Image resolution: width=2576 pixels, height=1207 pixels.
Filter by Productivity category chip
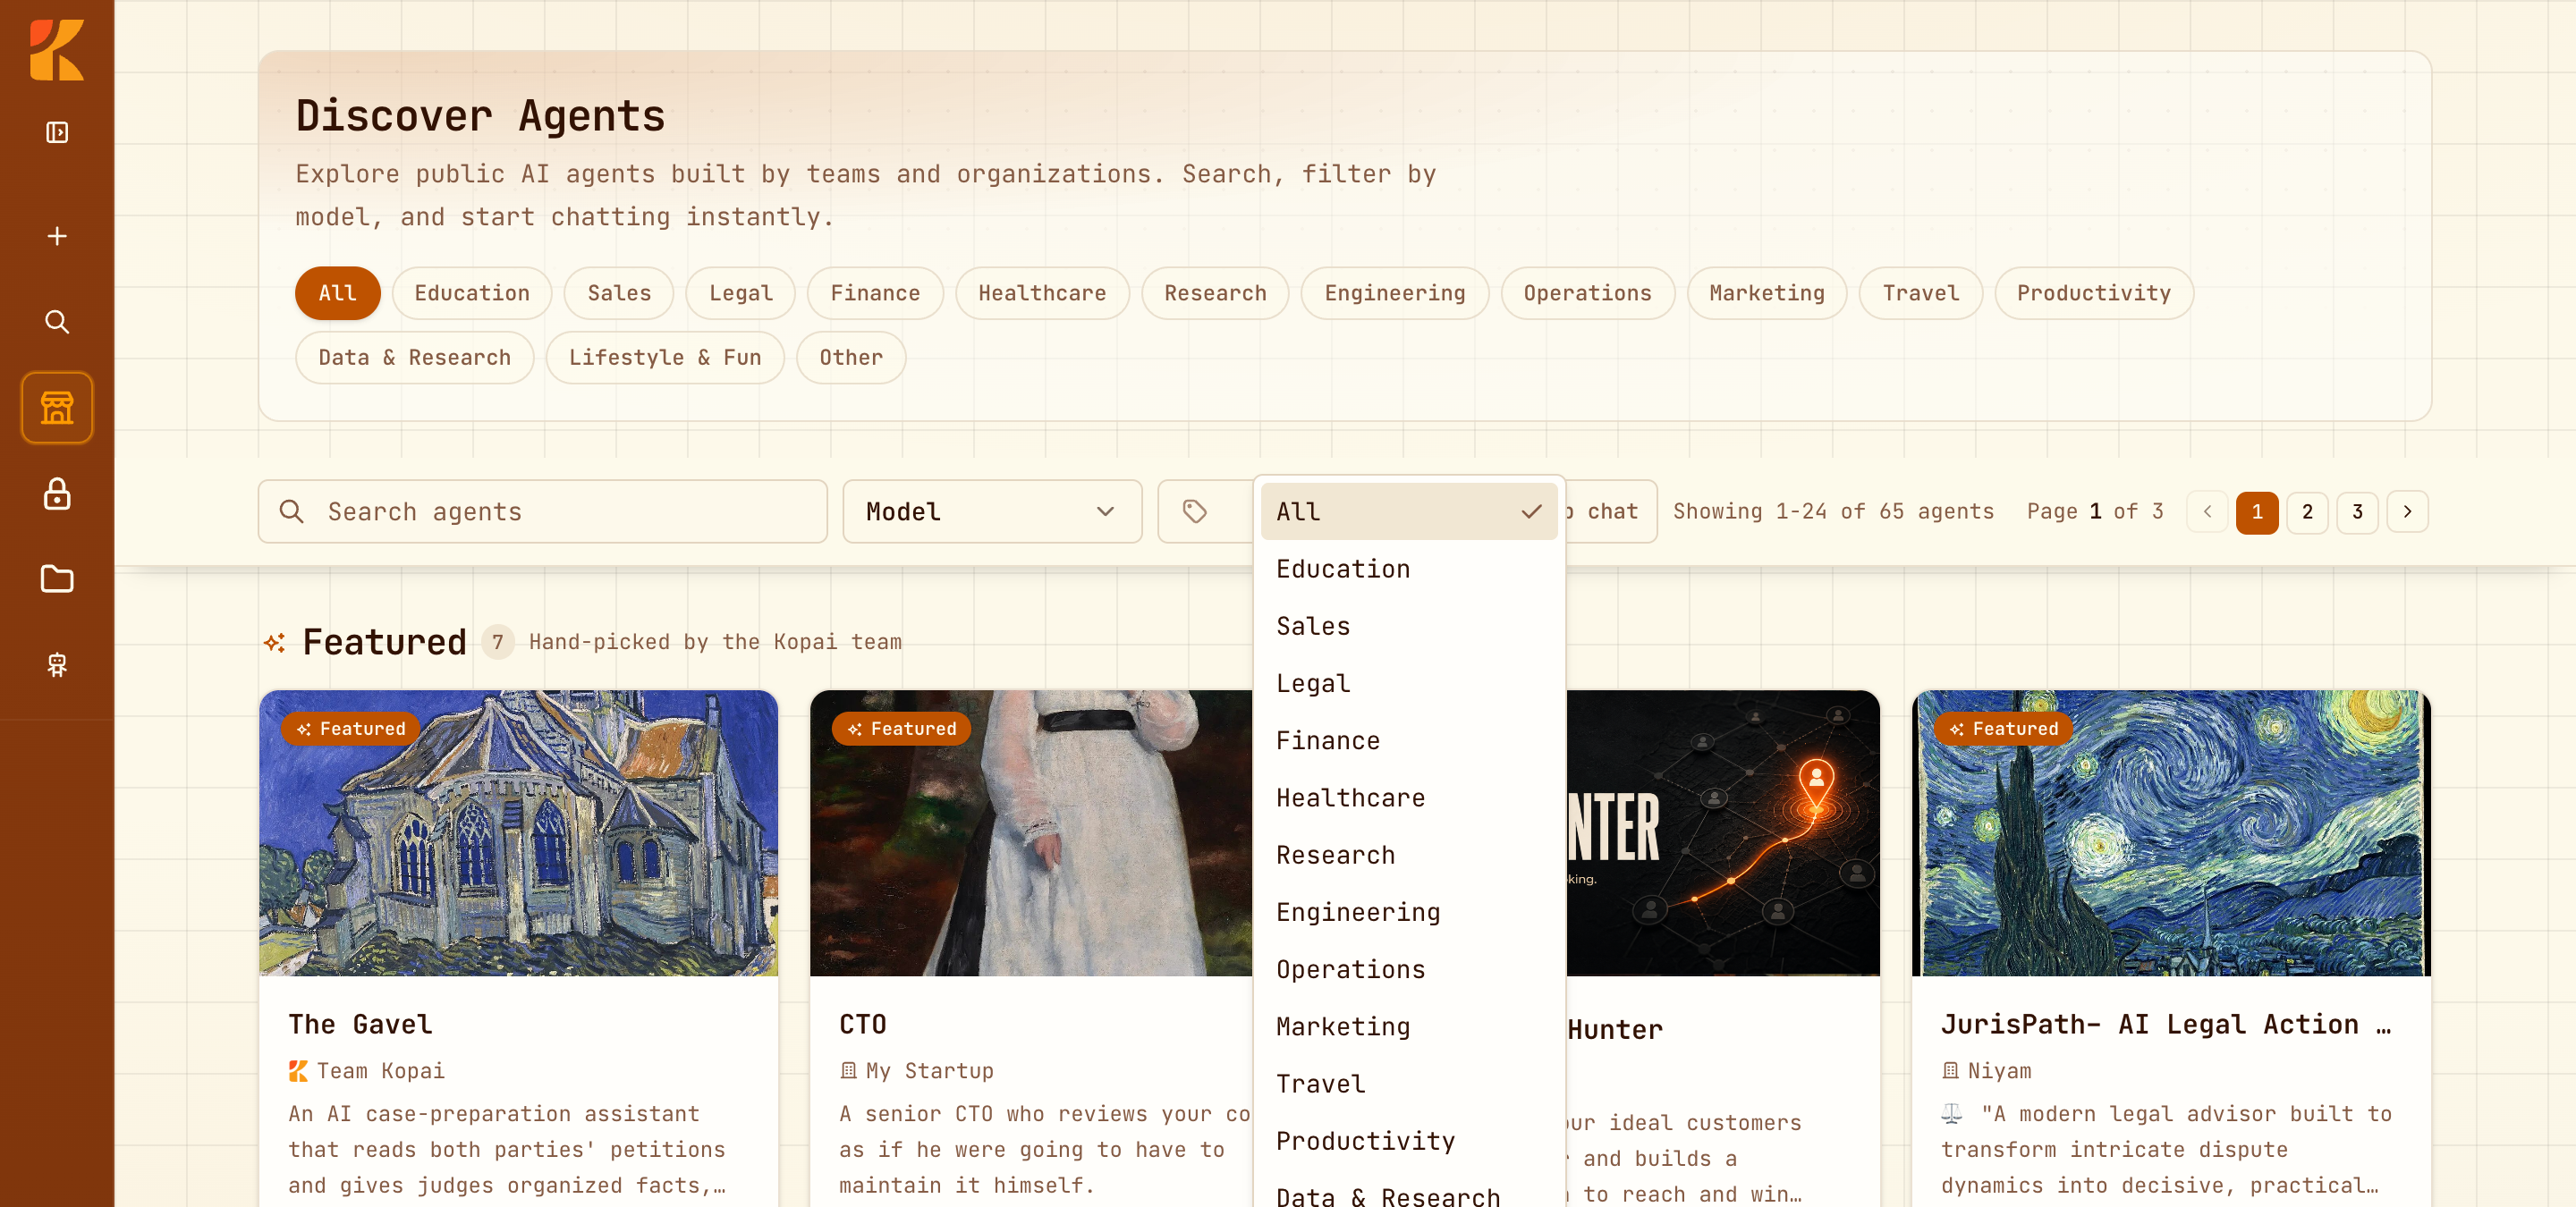pyautogui.click(x=2093, y=292)
